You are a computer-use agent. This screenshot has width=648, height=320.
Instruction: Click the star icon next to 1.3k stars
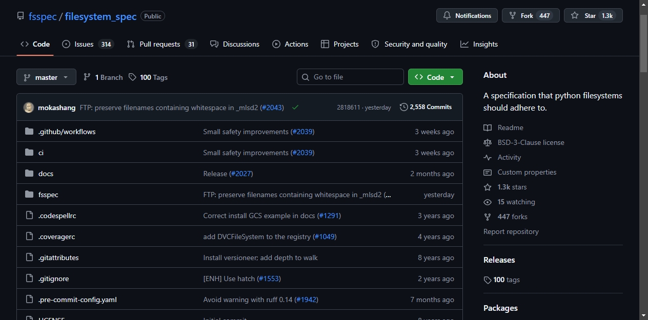[488, 187]
